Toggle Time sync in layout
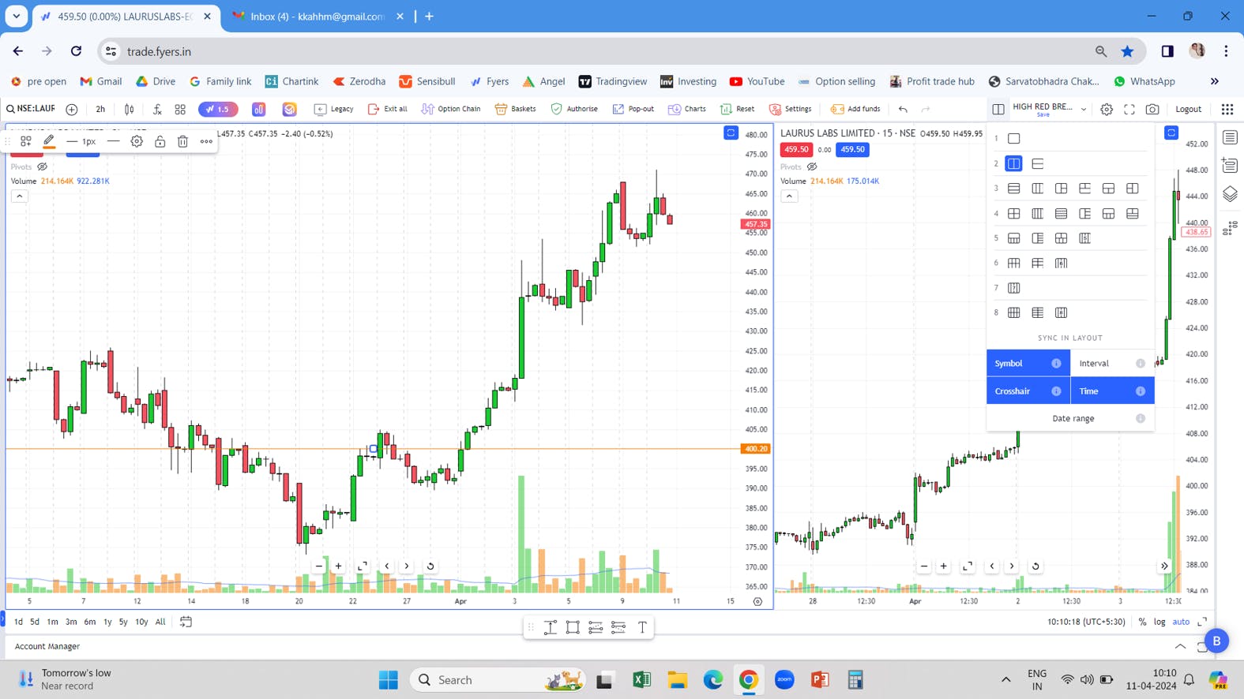This screenshot has width=1244, height=699. (1112, 391)
